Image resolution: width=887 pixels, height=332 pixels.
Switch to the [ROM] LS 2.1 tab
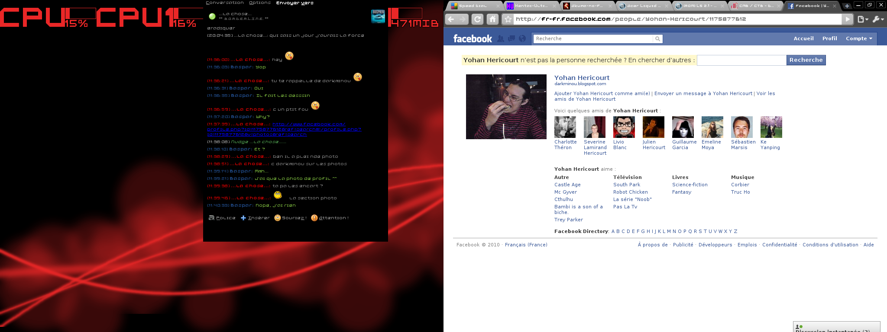pyautogui.click(x=699, y=6)
